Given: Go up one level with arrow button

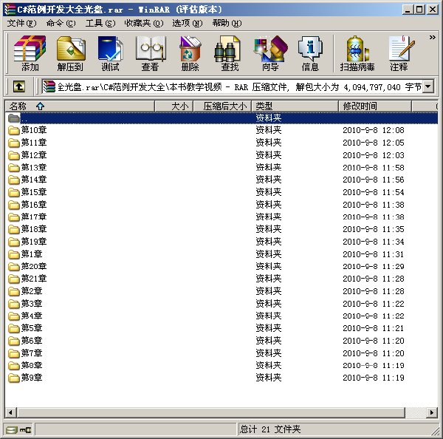Looking at the screenshot, I should point(19,86).
